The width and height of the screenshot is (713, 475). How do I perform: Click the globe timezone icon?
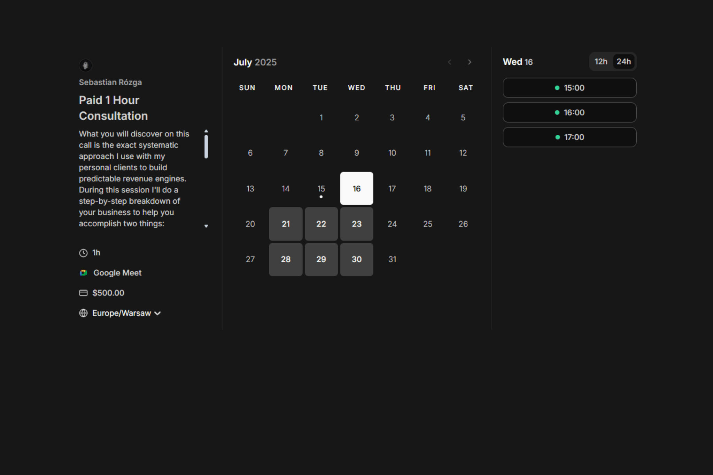(83, 313)
